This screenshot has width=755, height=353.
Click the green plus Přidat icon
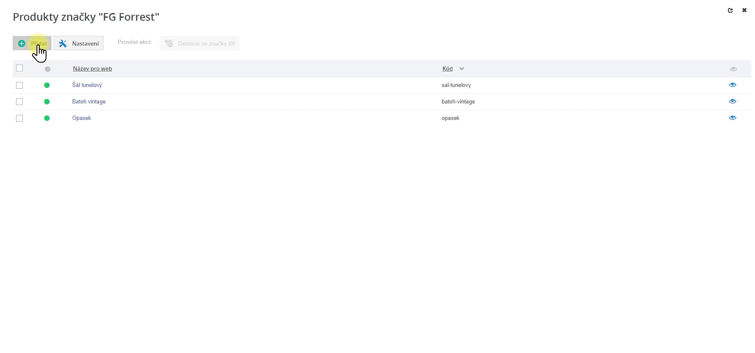coord(22,43)
